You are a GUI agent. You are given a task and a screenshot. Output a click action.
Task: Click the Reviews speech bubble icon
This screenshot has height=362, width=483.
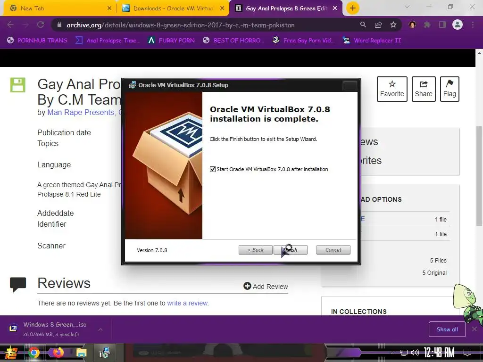click(x=18, y=284)
